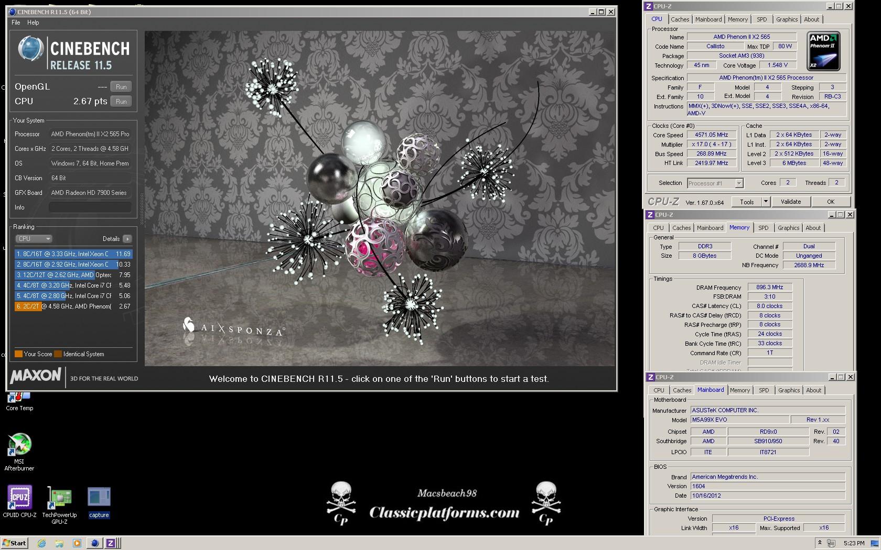Click the Tools button in CPU-Z
Screen dimensions: 881x550
pos(747,202)
